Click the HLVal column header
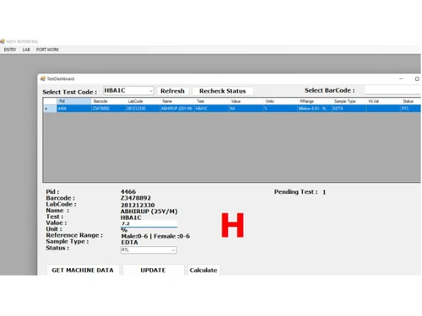 point(383,101)
